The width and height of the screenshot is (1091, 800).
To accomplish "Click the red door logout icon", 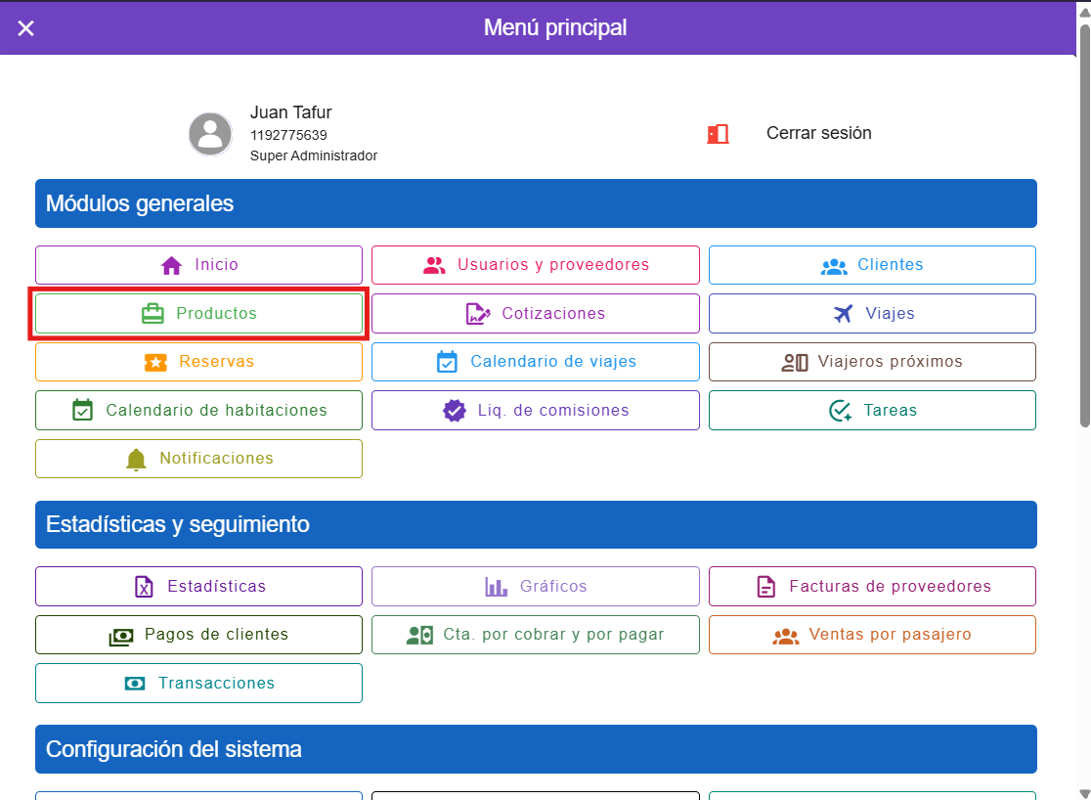I will [x=718, y=134].
